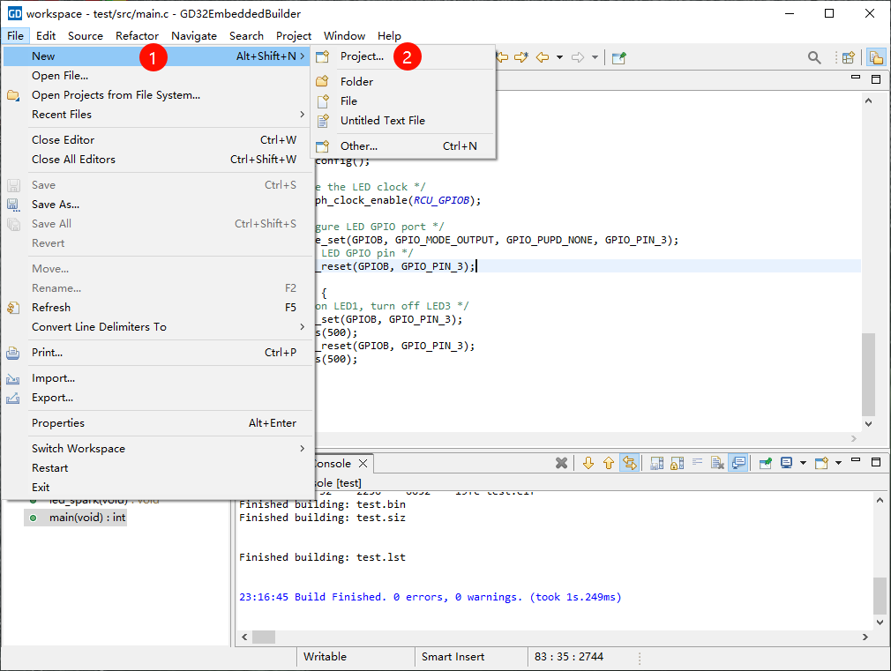Click Next Error down arrow in console
The height and width of the screenshot is (671, 891).
pos(588,463)
